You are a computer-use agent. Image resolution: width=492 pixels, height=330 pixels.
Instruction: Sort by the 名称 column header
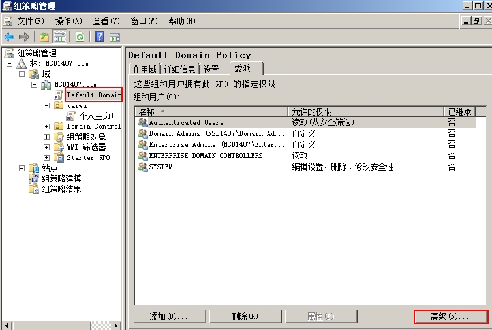point(211,112)
